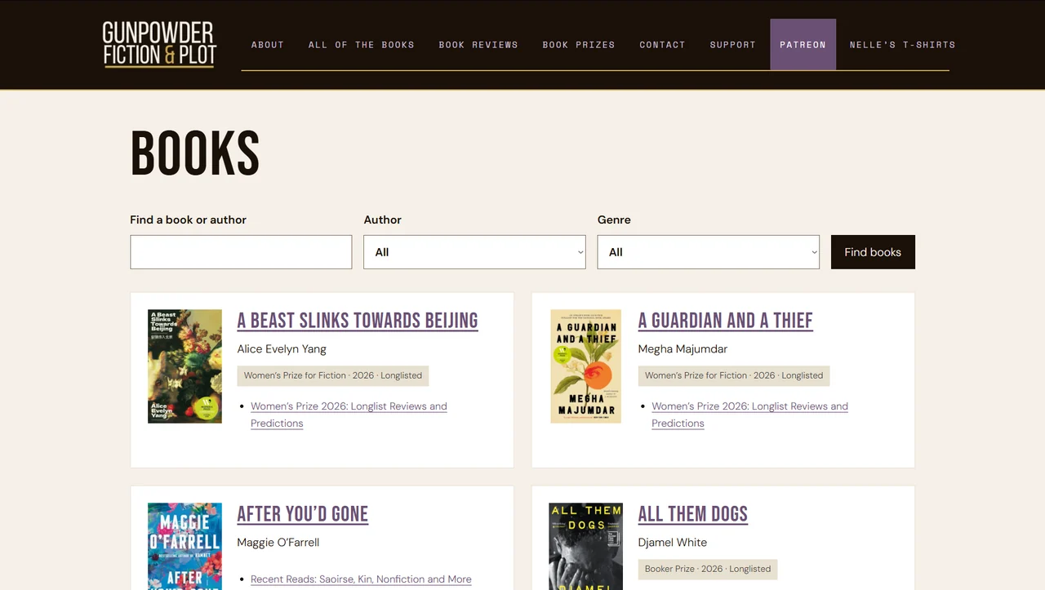
Task: Click the Author field label
Action: 382,220
